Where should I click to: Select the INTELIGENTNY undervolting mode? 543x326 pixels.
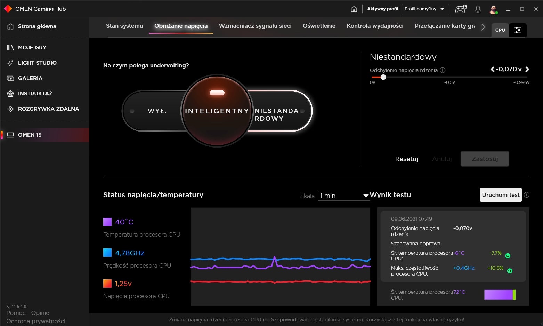(217, 111)
